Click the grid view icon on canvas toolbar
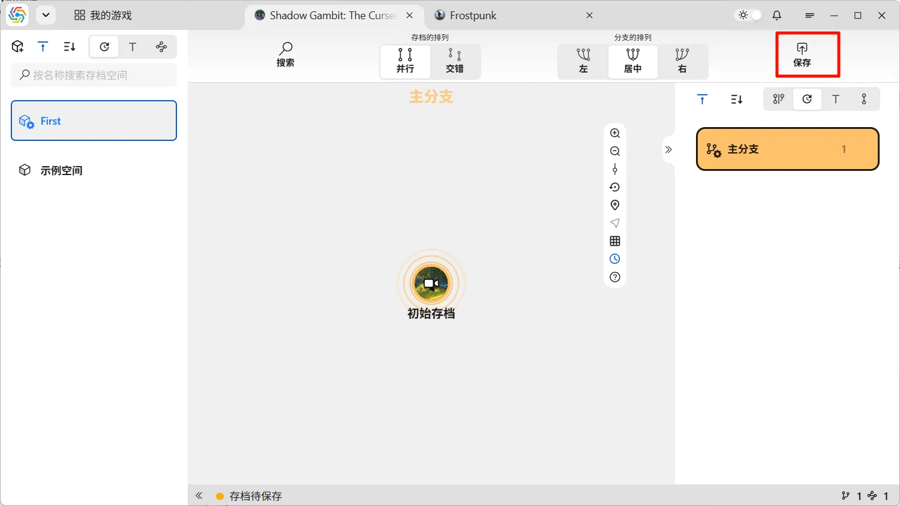This screenshot has width=900, height=506. (x=615, y=241)
